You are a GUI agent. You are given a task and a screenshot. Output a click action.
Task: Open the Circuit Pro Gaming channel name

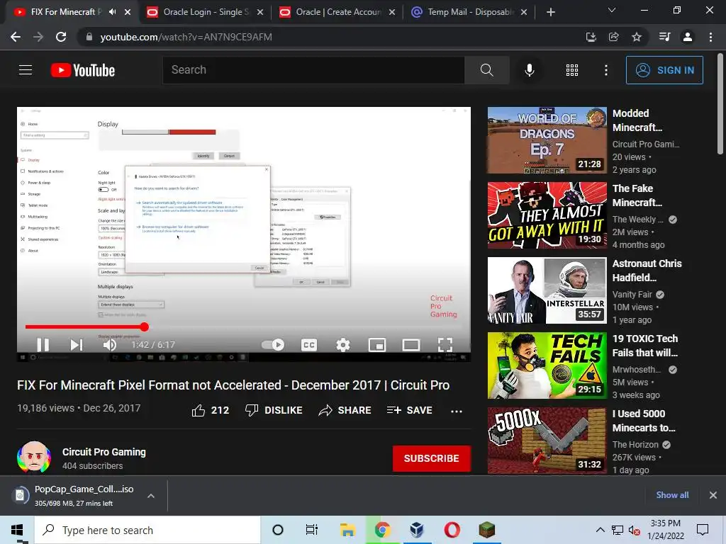tap(104, 452)
